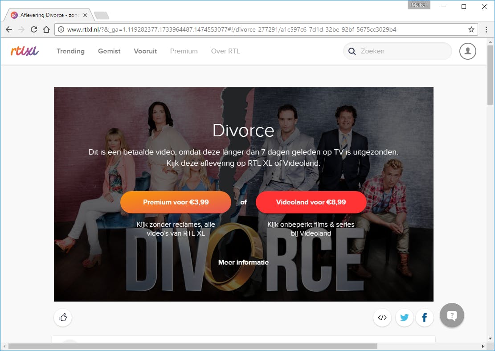Reload the current page
The height and width of the screenshot is (351, 495).
pyautogui.click(x=34, y=29)
